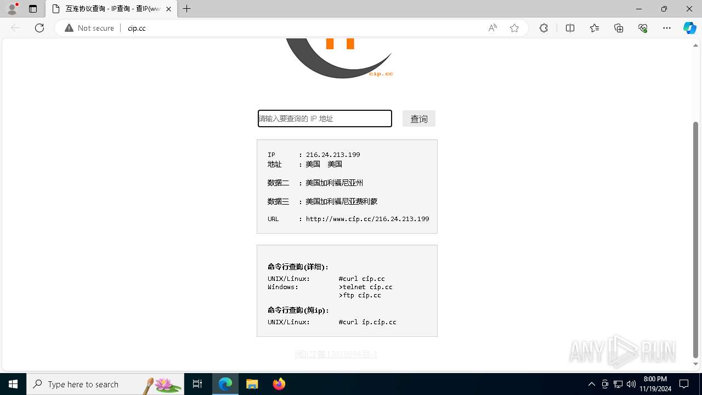
Task: Open the Windows Start menu
Action: point(13,384)
